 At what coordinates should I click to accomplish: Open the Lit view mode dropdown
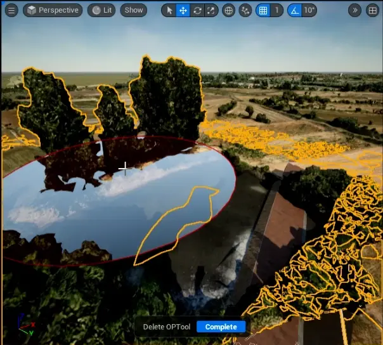tap(101, 10)
